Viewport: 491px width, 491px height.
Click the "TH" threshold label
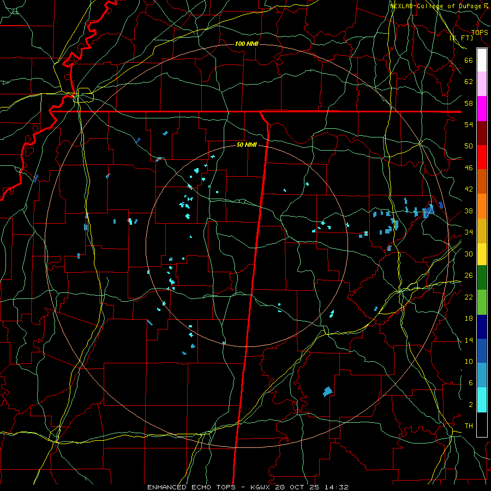tap(469, 426)
